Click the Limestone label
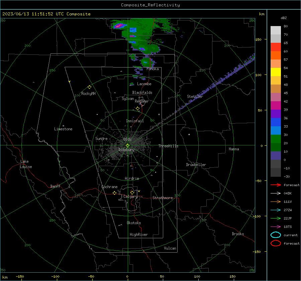The image size is (301, 281). point(63,129)
